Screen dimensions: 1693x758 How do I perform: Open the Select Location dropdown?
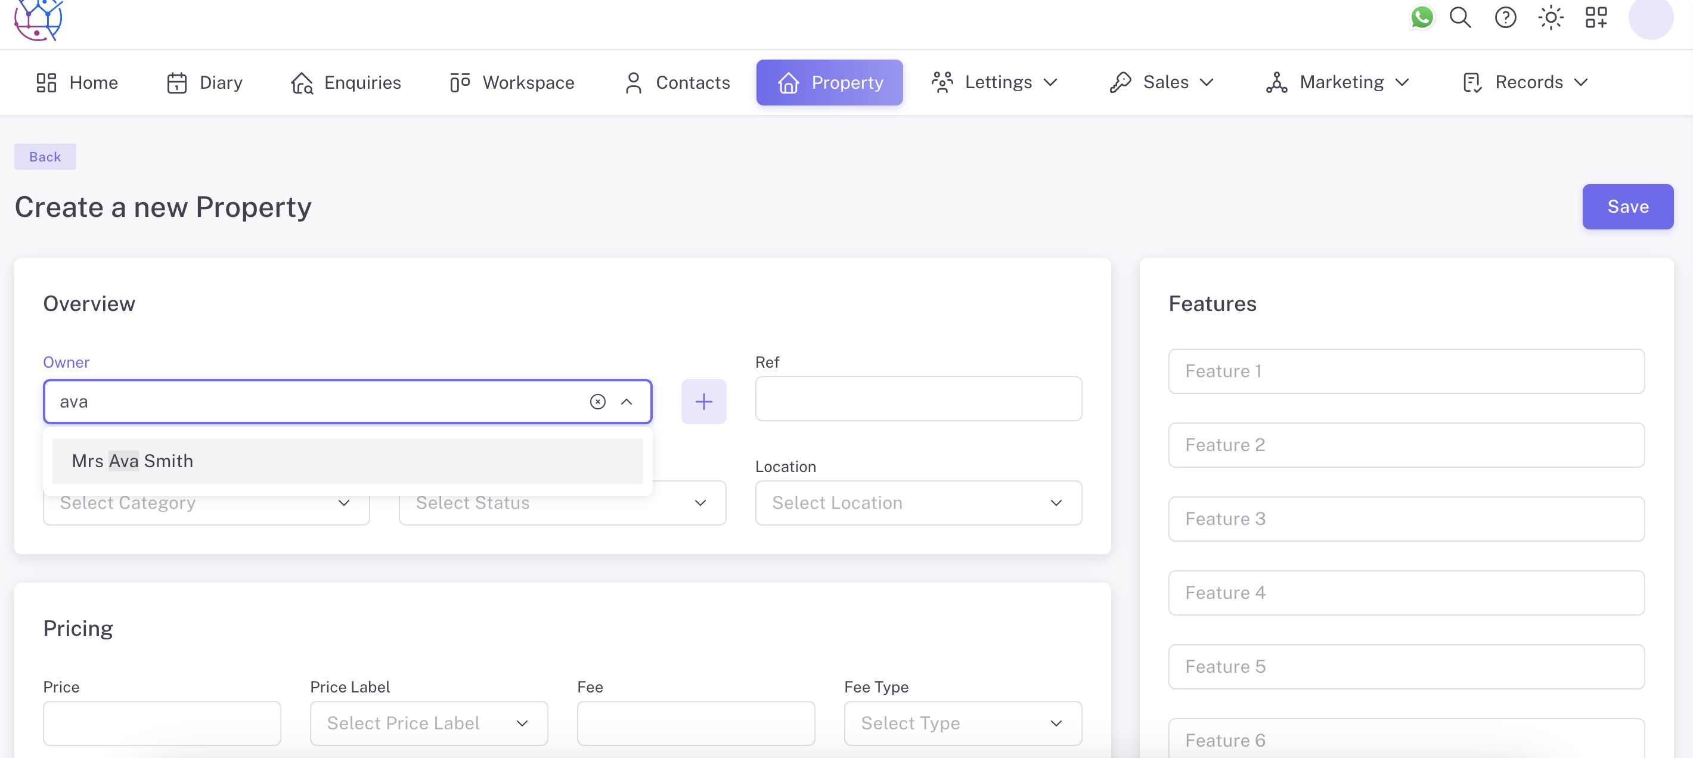[917, 502]
